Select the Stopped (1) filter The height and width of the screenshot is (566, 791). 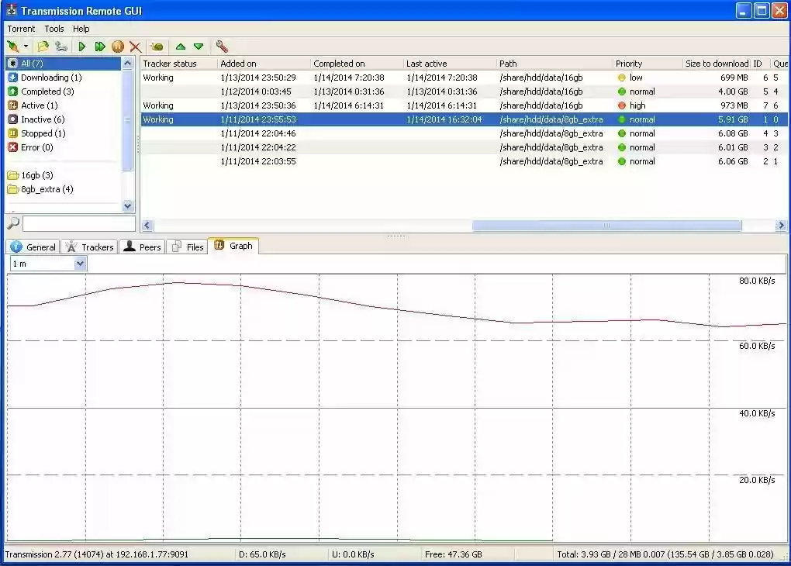tap(63, 133)
